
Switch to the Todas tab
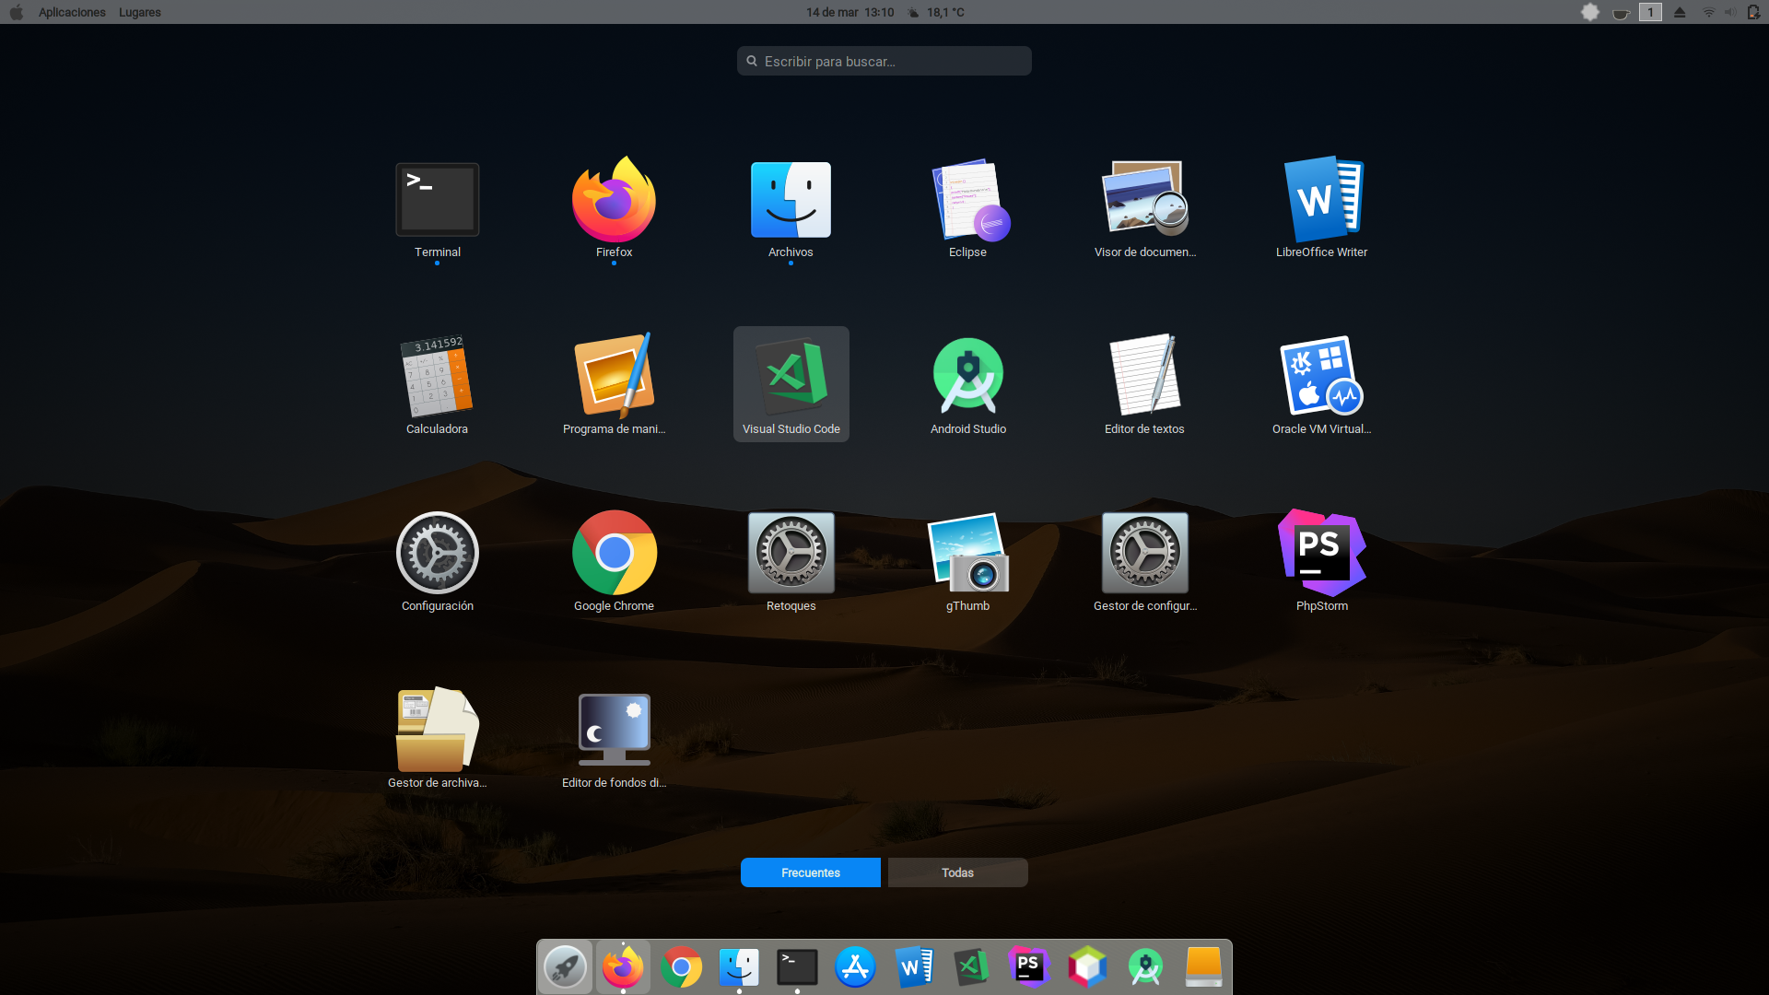958,872
